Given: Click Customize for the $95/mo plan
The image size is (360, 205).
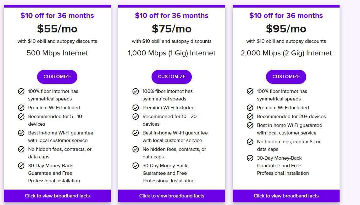Looking at the screenshot, I should [x=286, y=77].
